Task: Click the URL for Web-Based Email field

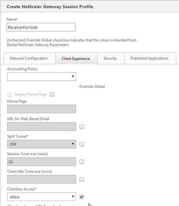Action: coord(42,126)
